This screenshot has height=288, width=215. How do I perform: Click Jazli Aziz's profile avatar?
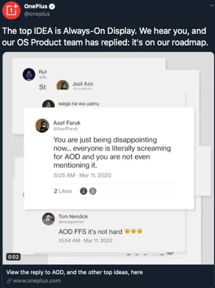[62, 85]
